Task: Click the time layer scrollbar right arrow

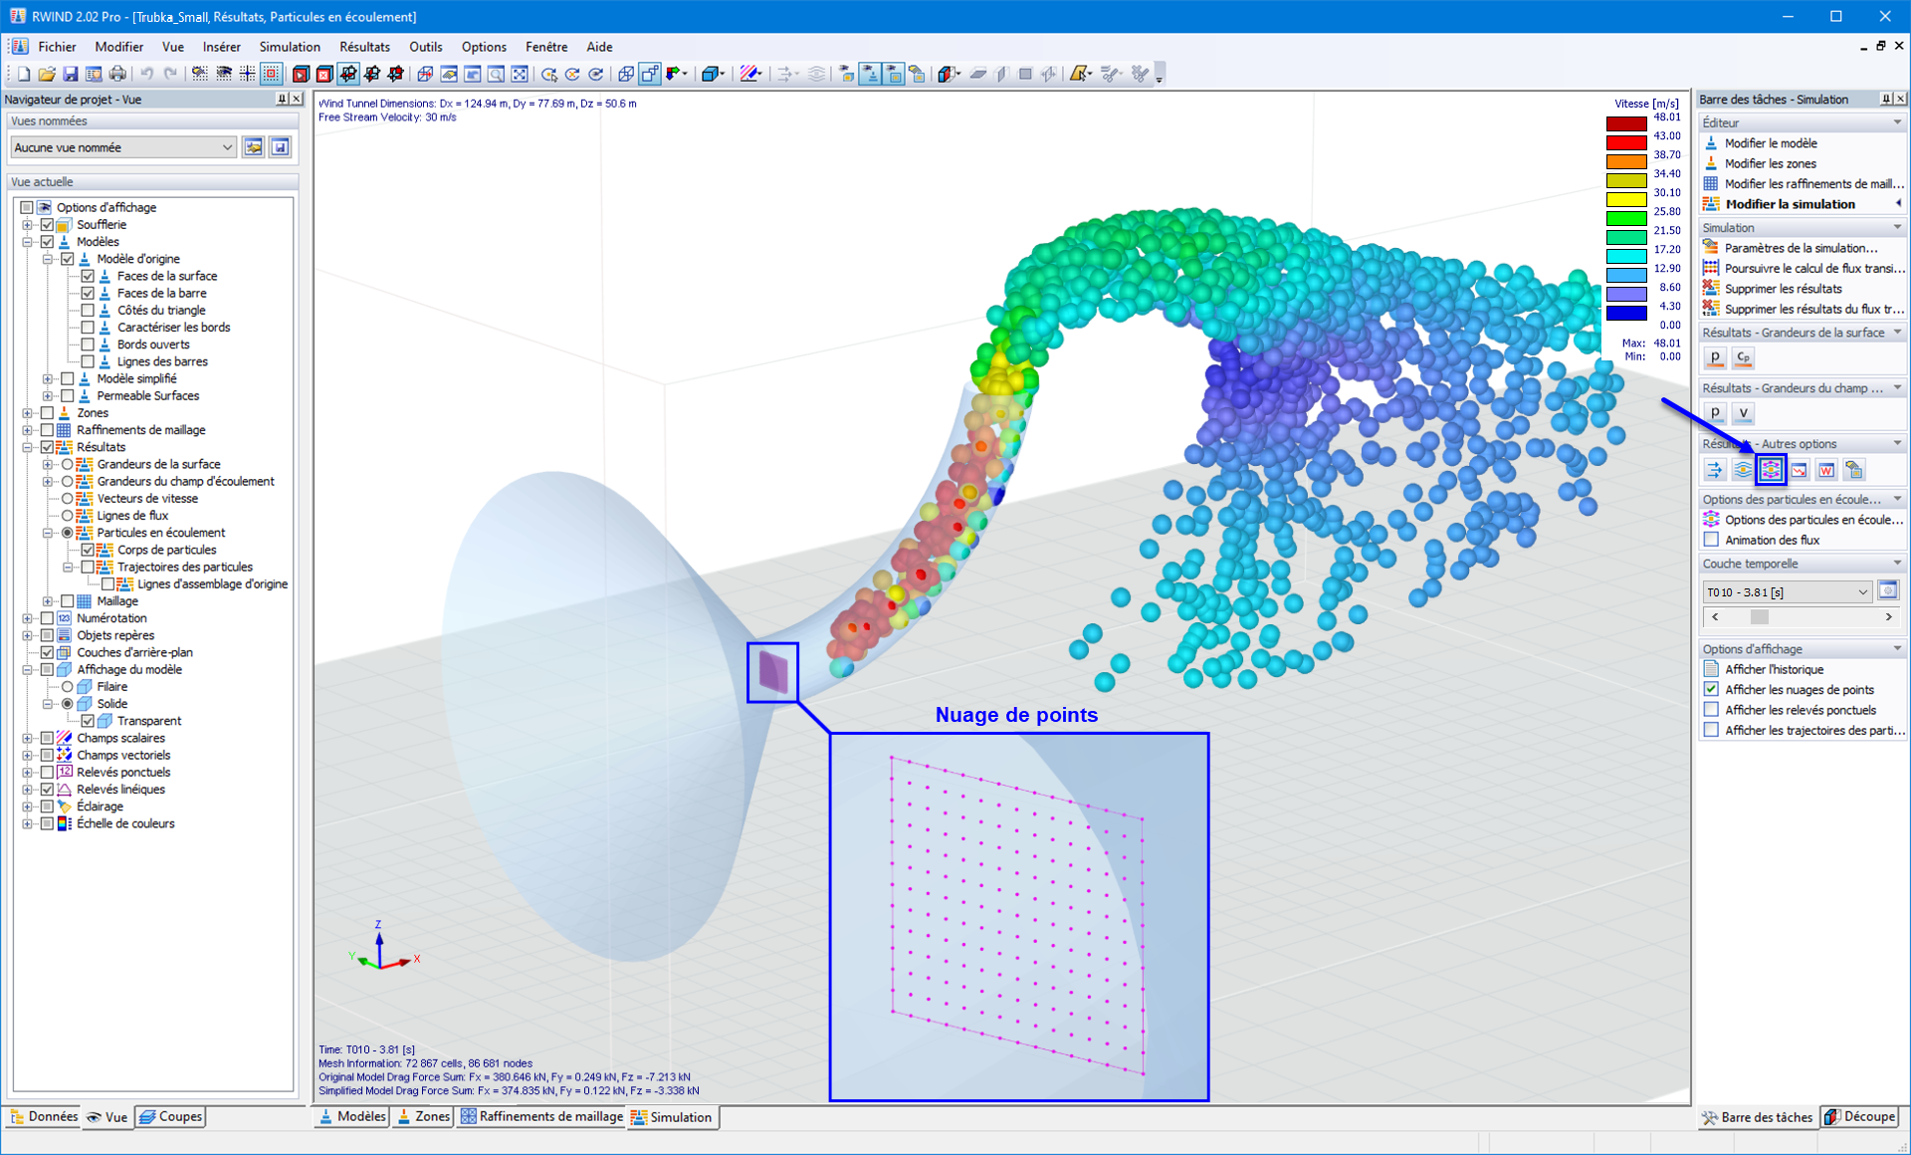Action: tap(1888, 617)
